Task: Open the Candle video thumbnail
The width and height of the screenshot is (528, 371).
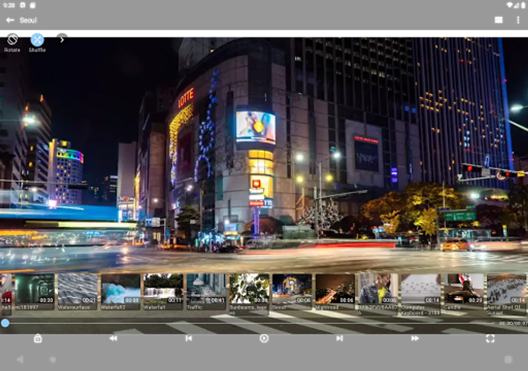Action: (464, 291)
